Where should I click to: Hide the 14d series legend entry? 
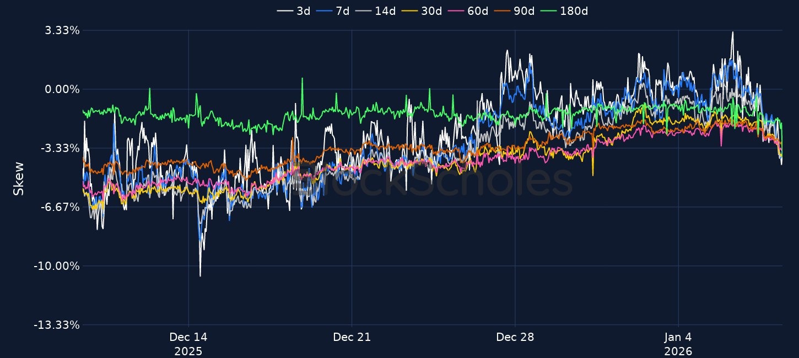[376, 10]
